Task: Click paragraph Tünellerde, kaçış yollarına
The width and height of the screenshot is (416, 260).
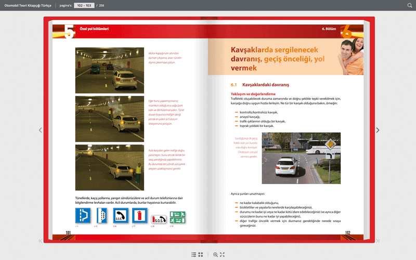Action: (129, 200)
